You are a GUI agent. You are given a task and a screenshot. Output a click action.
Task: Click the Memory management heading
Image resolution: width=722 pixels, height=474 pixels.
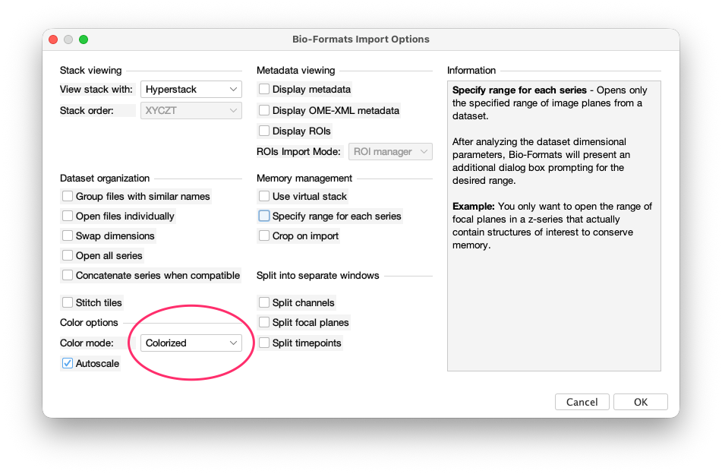304,179
